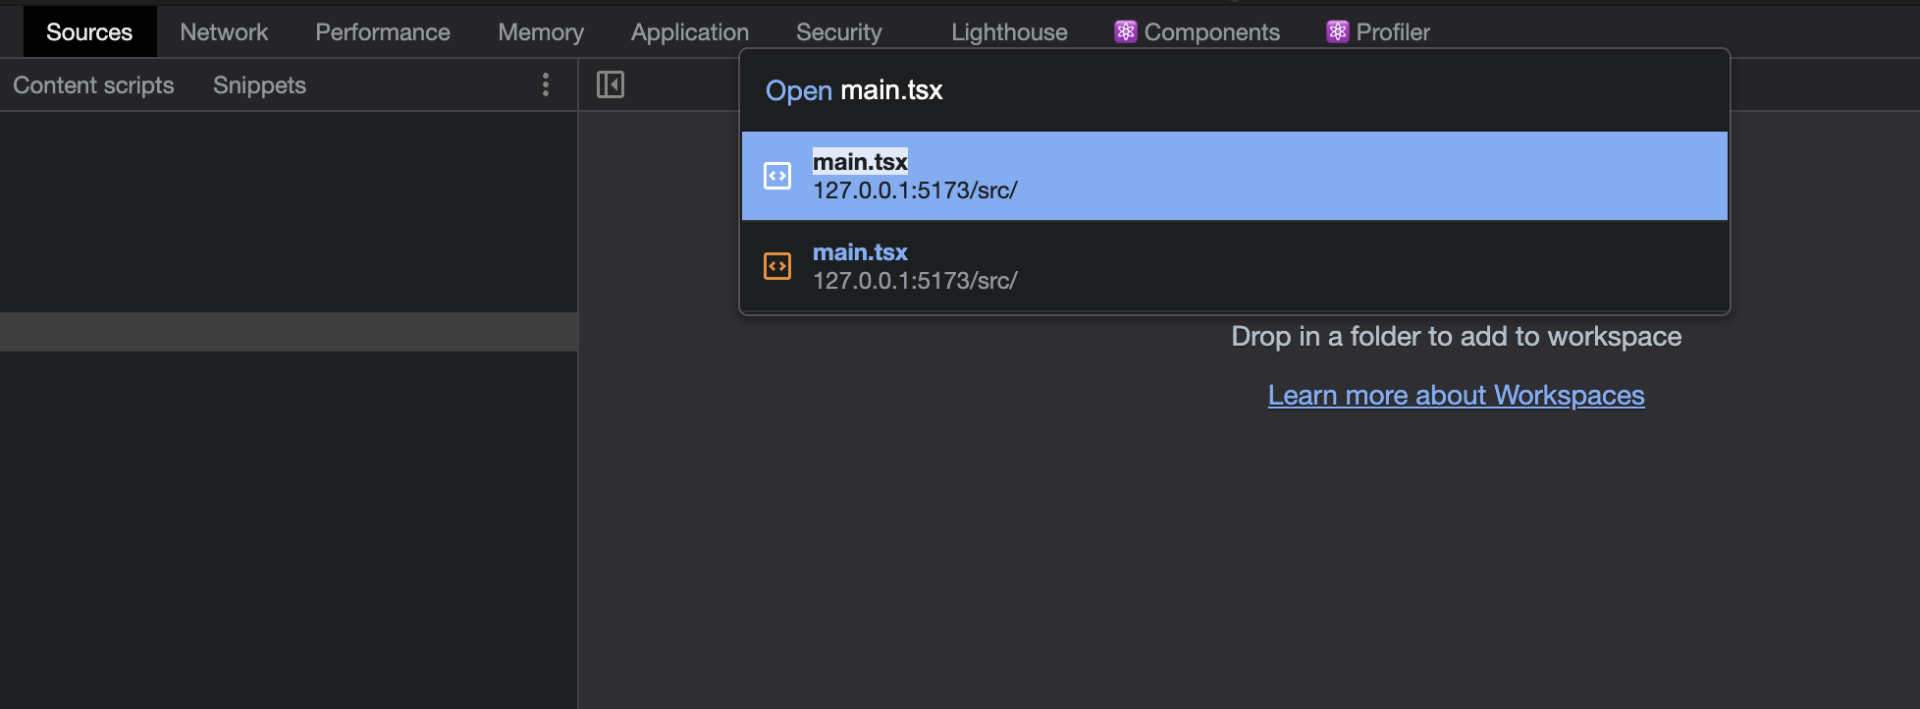Hide the navigator sidebar panel
Image resolution: width=1920 pixels, height=709 pixels.
pos(611,84)
